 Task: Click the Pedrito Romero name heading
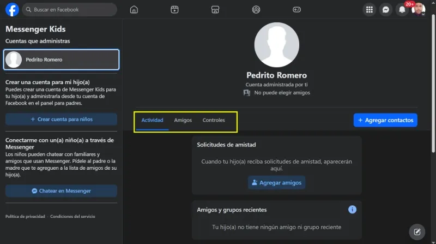pos(276,75)
